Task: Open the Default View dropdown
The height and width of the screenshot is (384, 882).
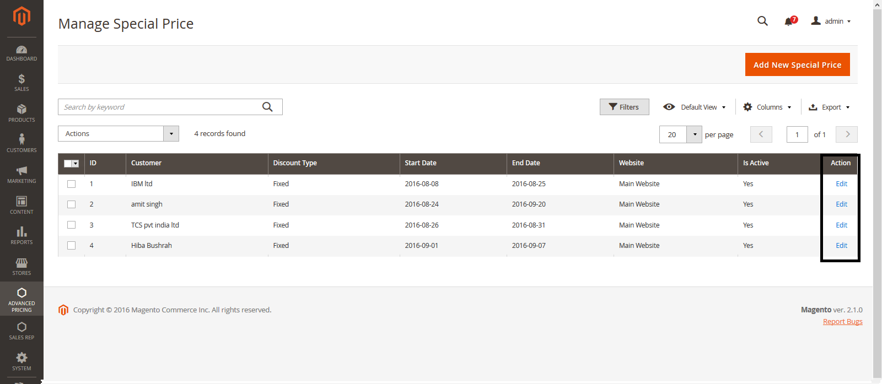Action: coord(694,107)
